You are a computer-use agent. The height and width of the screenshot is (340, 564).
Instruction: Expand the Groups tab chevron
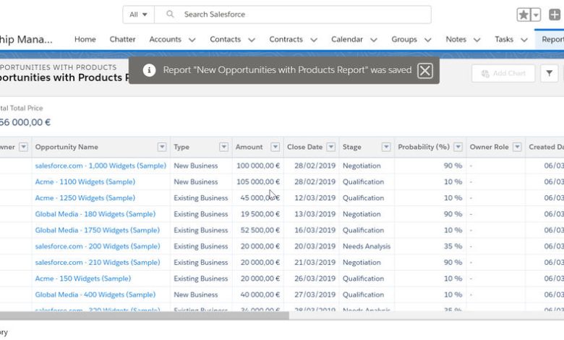(x=427, y=40)
